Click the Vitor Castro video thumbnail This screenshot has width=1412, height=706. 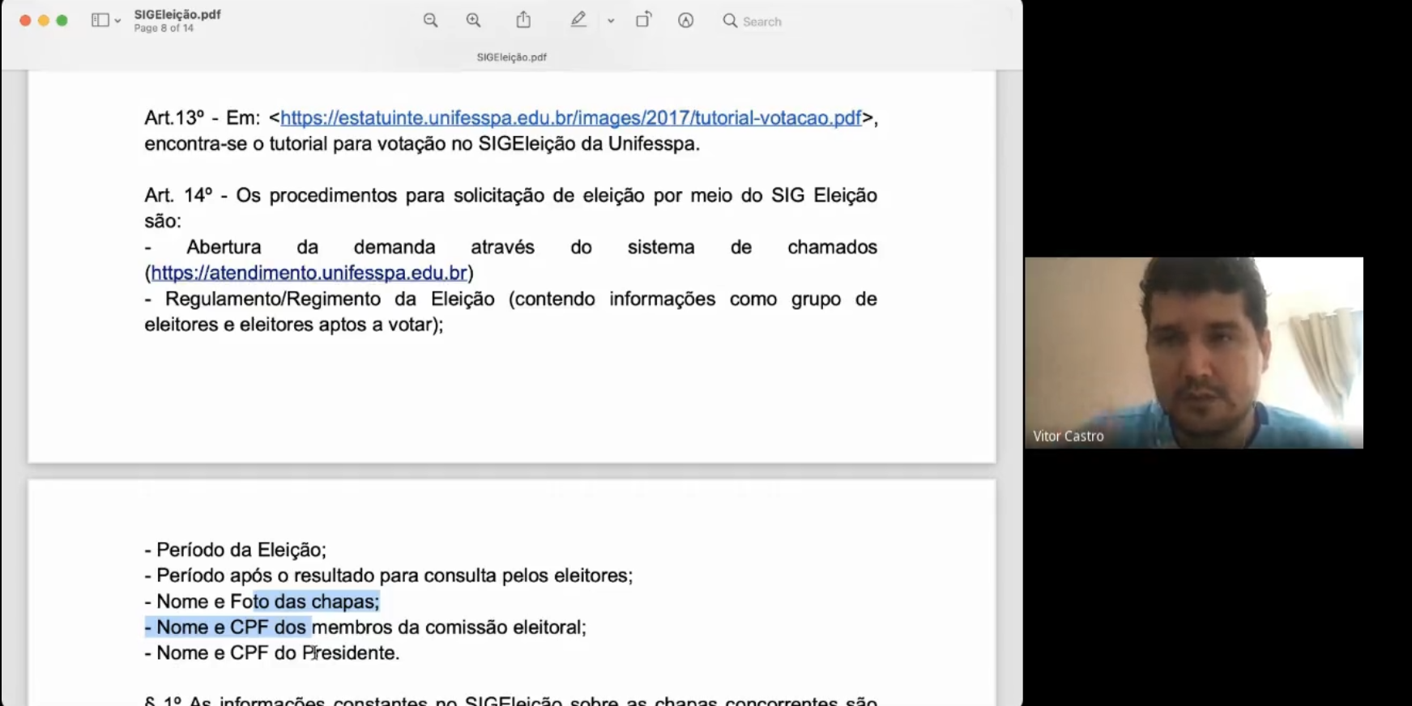tap(1194, 353)
